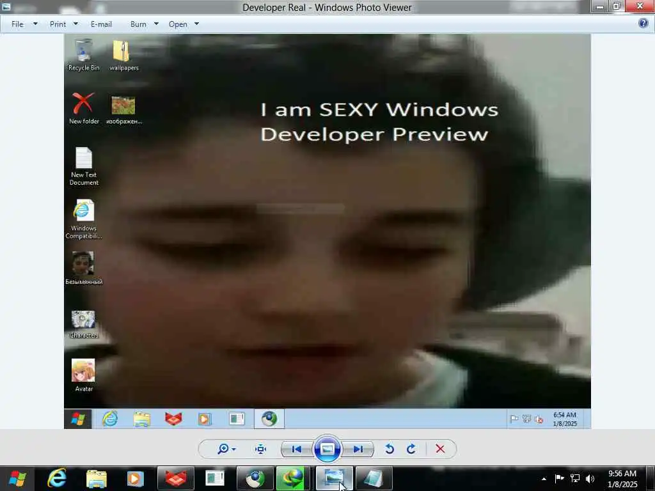The width and height of the screenshot is (655, 491).
Task: Click the Fit to window icon
Action: click(x=261, y=449)
